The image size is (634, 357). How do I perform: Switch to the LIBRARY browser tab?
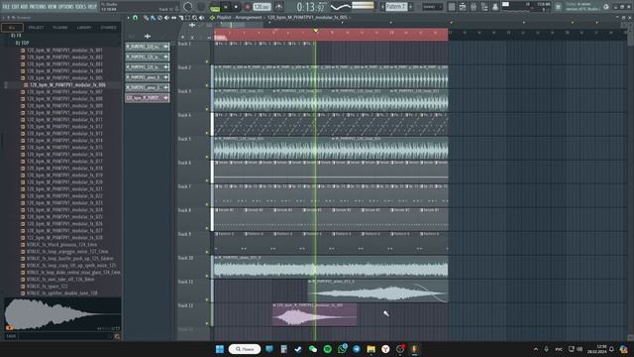point(84,28)
